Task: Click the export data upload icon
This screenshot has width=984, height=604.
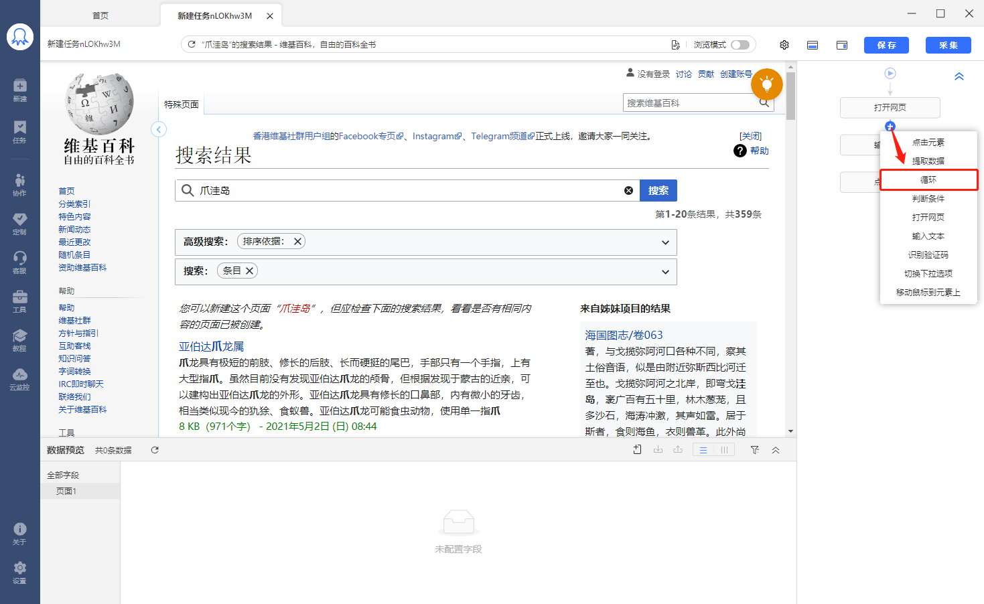Action: [x=678, y=450]
